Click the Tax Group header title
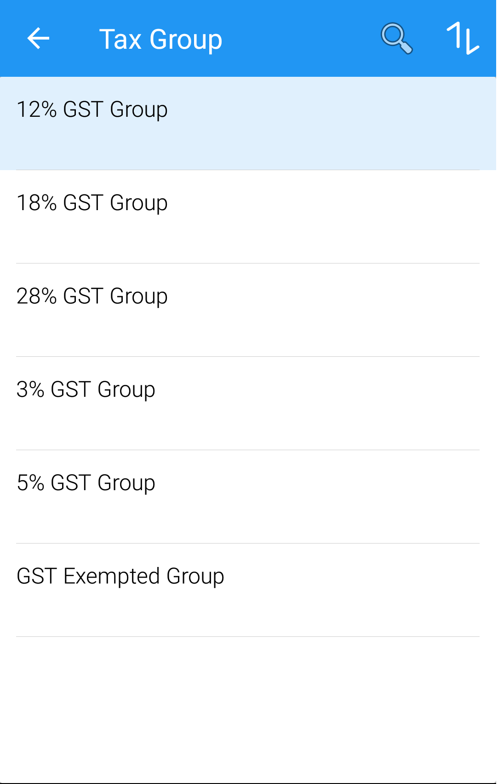 (x=160, y=40)
